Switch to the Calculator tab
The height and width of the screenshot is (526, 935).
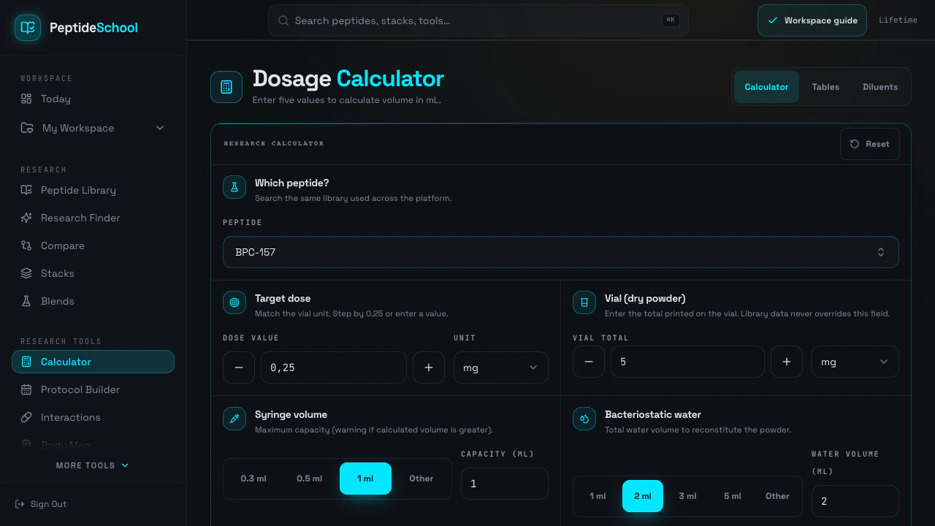[766, 87]
